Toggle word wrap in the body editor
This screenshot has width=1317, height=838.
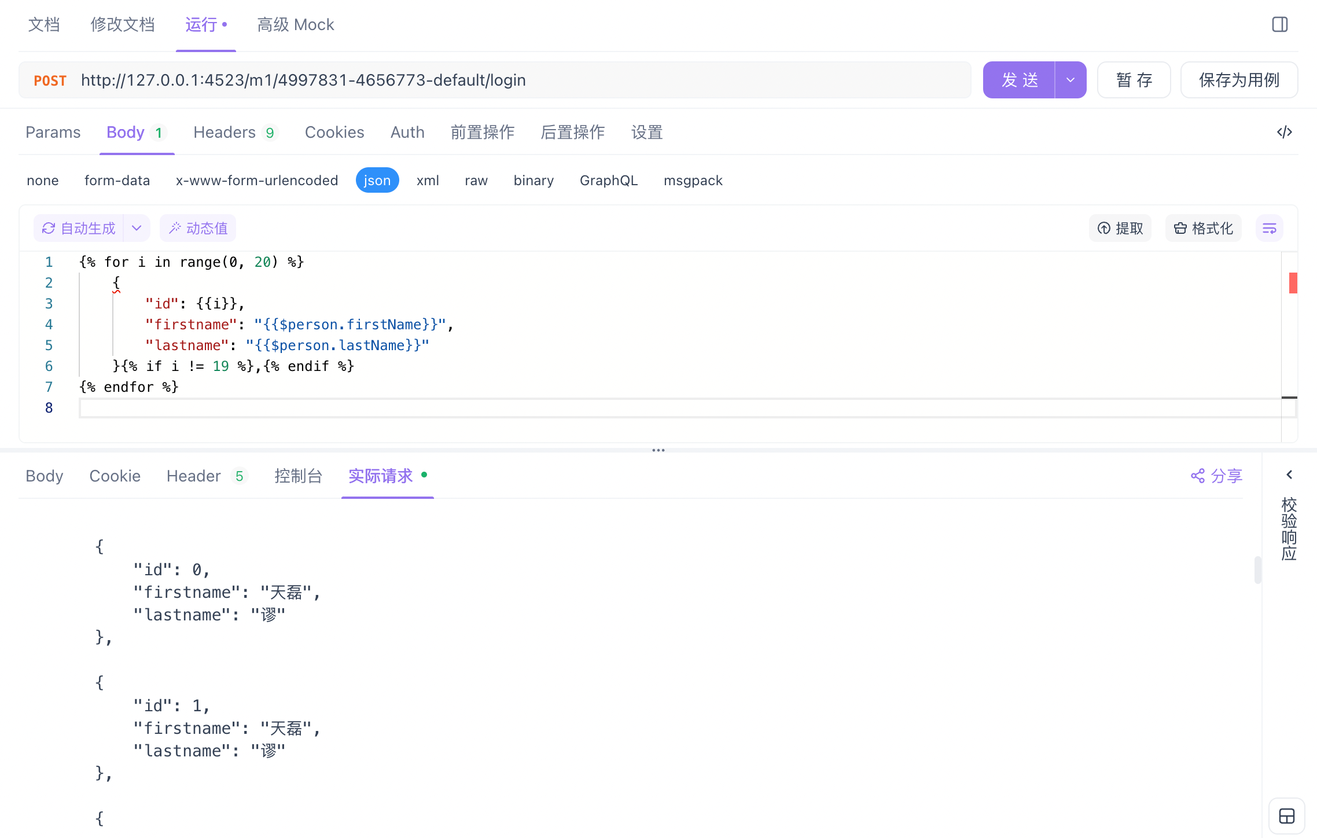tap(1269, 228)
